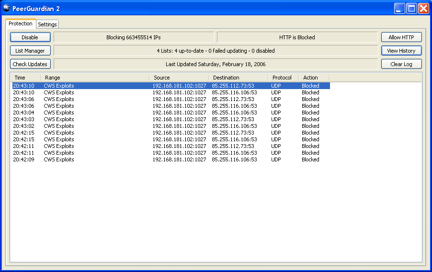
Task: Select the 20:43:03 time cell
Action: click(23, 119)
